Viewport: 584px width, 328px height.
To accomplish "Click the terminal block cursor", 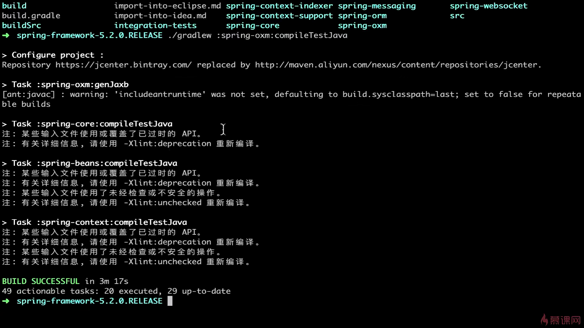I will tap(170, 301).
